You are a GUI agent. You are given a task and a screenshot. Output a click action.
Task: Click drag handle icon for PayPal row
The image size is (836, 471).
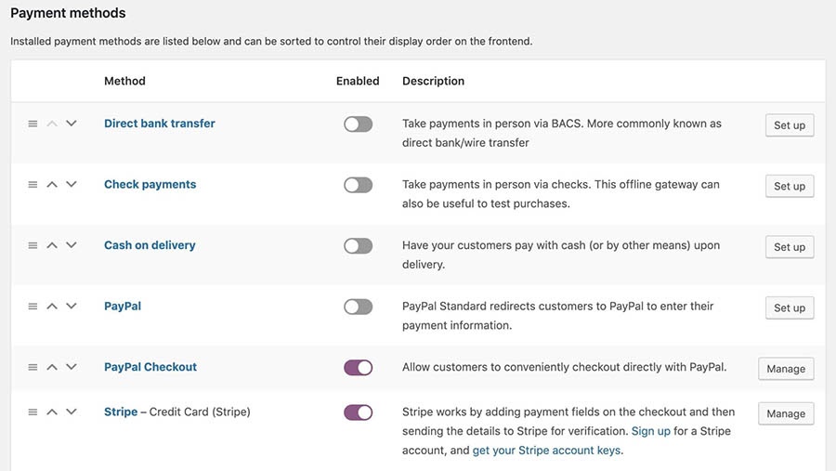[x=33, y=307]
